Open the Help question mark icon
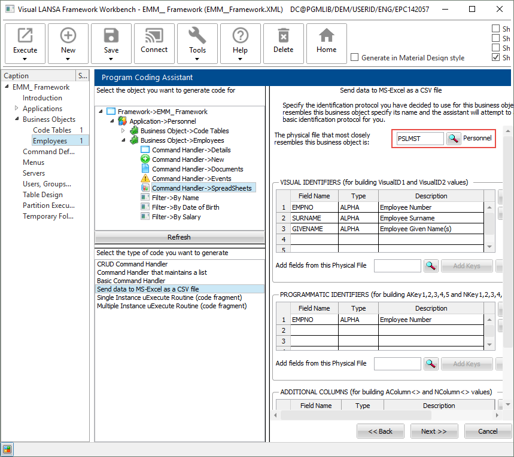 tap(241, 36)
